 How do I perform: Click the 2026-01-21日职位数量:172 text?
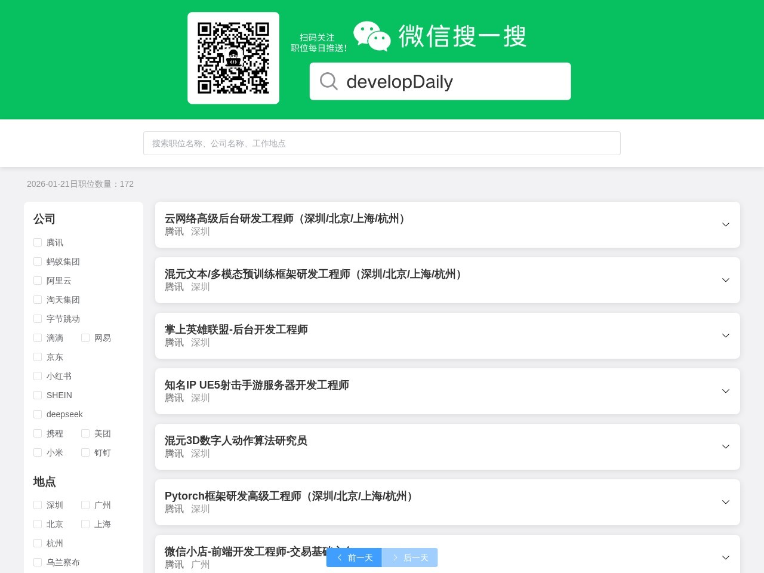tap(80, 184)
